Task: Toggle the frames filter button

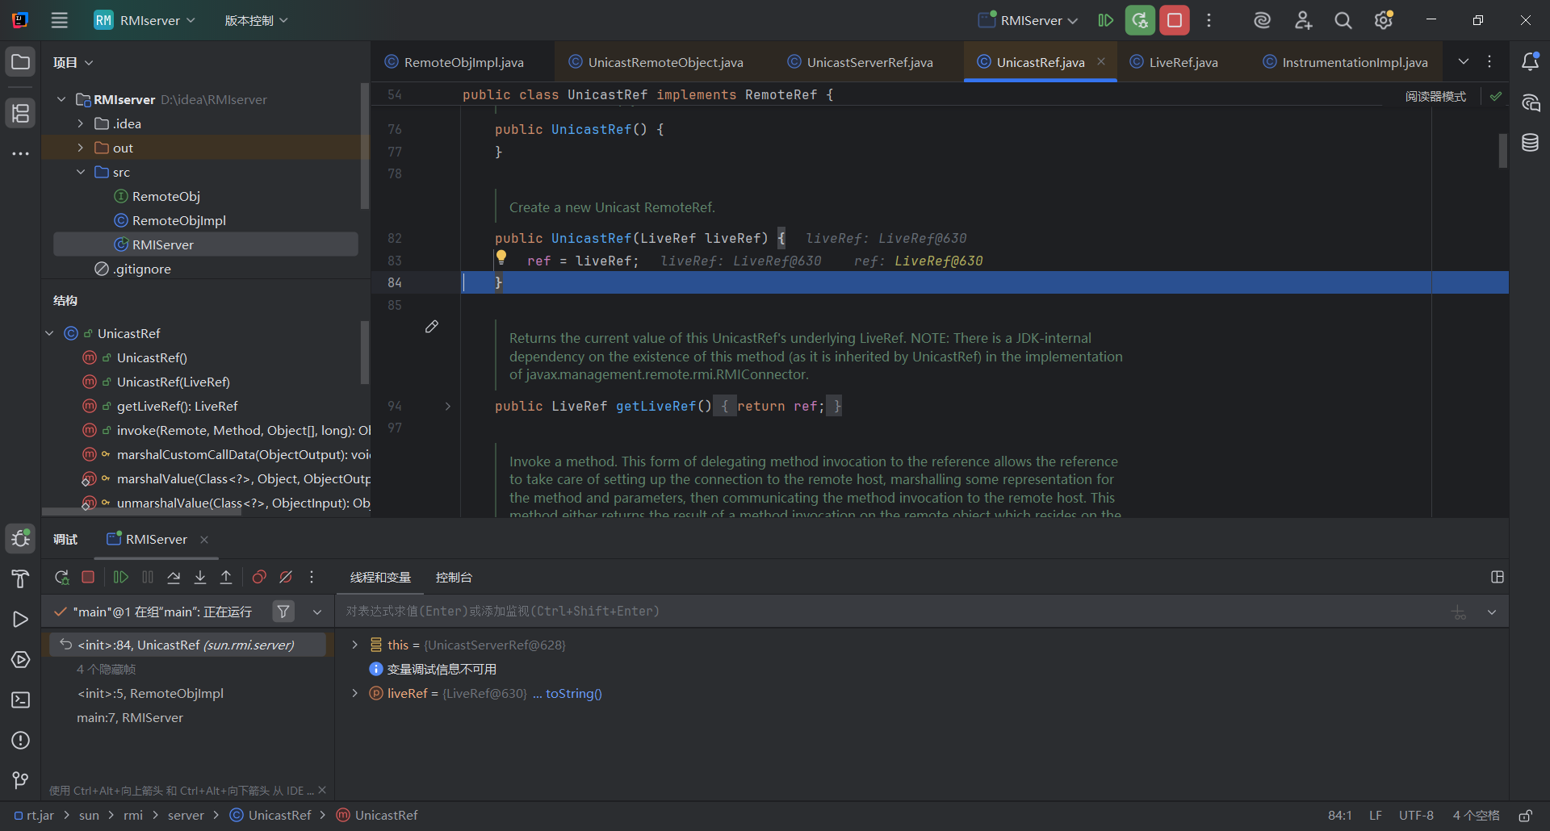Action: 283,612
